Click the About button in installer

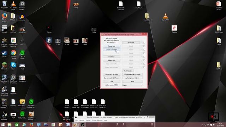132,81
